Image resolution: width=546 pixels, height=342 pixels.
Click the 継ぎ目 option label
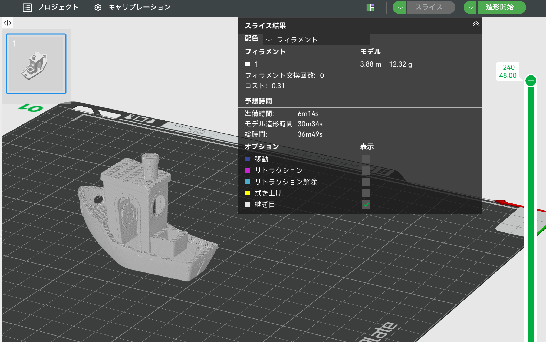pyautogui.click(x=265, y=204)
